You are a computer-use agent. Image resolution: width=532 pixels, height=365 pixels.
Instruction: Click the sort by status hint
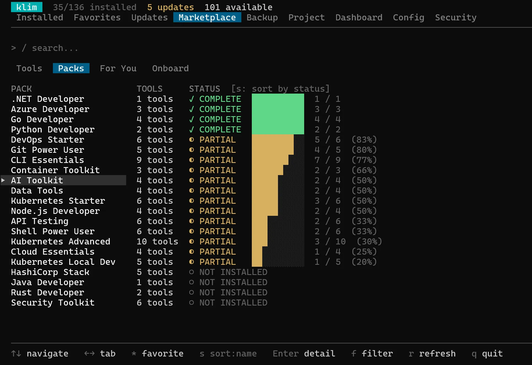(280, 89)
